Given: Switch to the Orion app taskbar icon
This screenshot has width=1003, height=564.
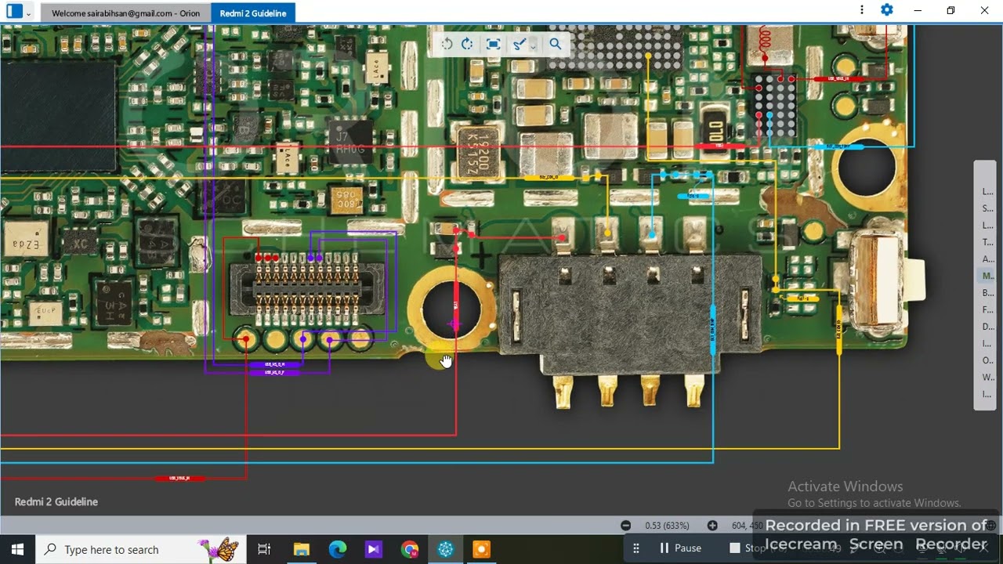Looking at the screenshot, I should coord(445,549).
